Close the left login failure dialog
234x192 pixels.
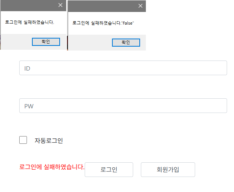pyautogui.click(x=60, y=5)
